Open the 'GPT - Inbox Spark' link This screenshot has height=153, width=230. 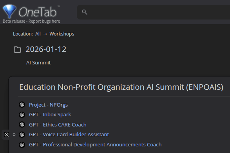point(50,115)
